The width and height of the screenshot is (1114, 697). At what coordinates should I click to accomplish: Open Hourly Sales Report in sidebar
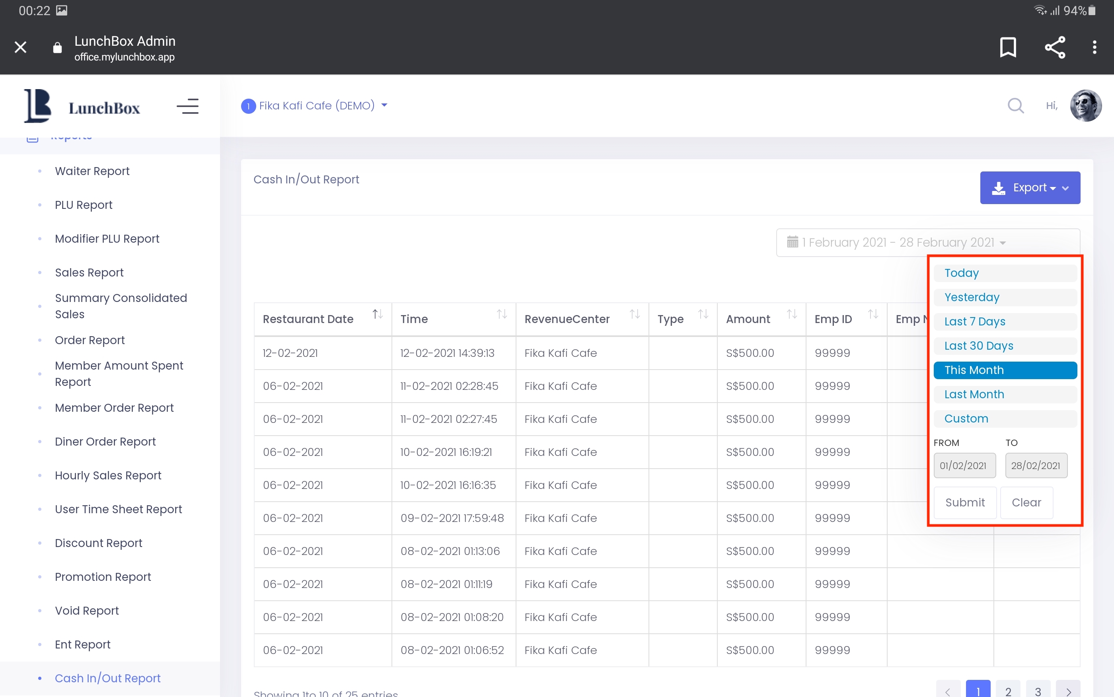(x=108, y=475)
